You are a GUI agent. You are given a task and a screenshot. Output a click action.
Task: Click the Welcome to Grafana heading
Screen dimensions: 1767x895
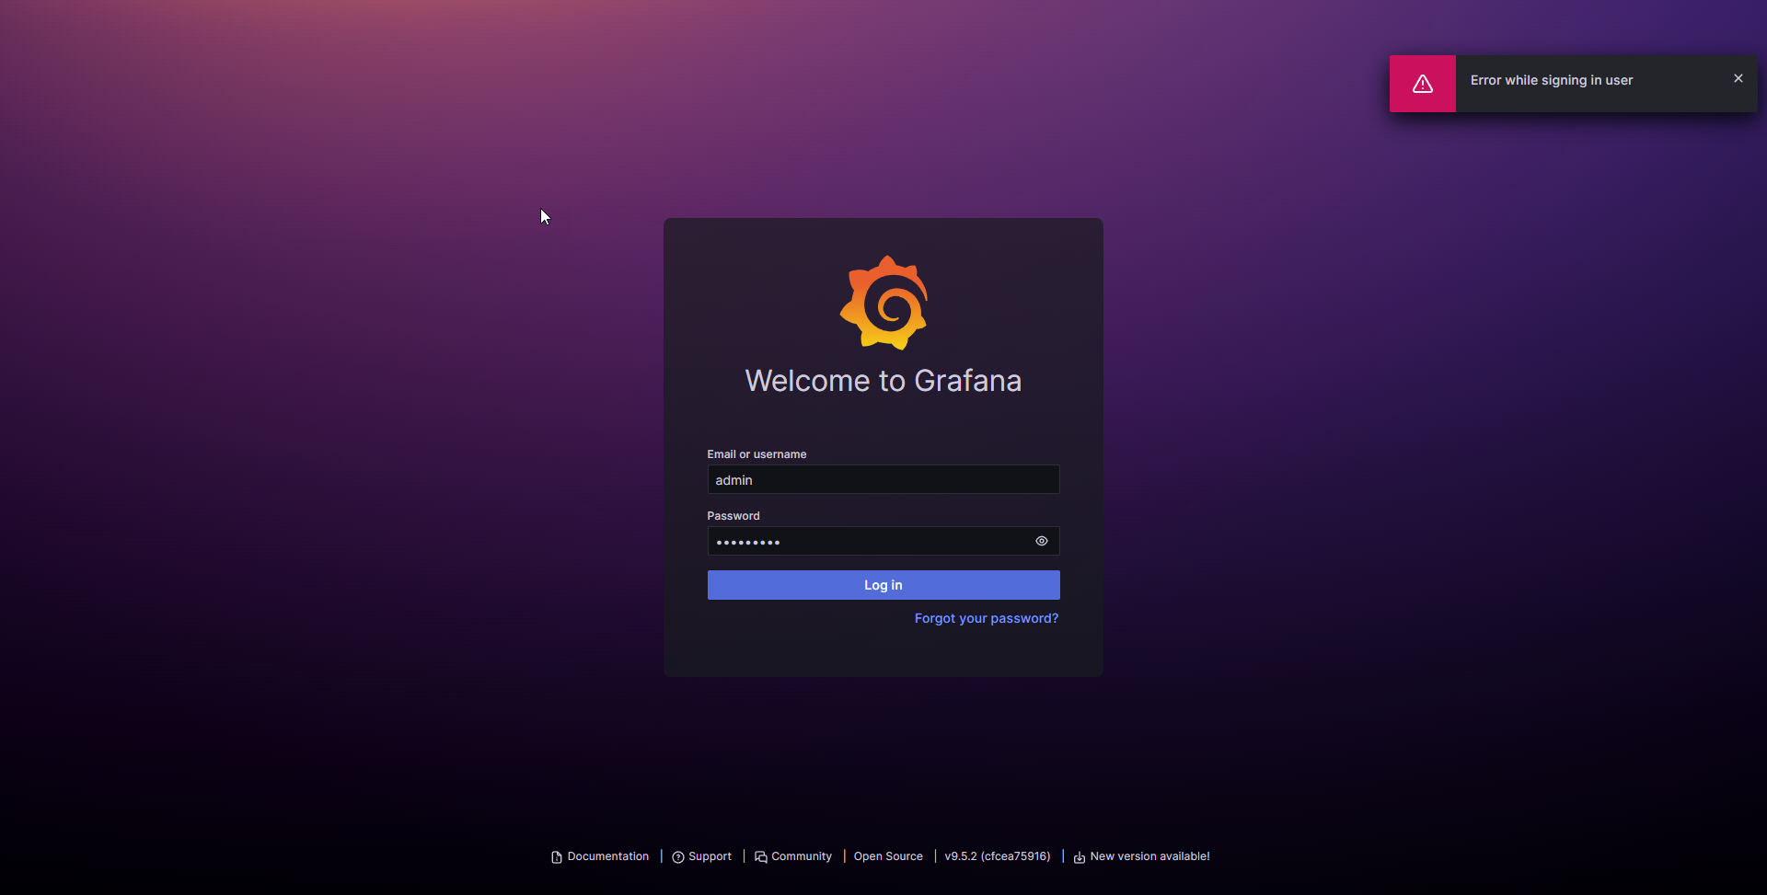click(x=883, y=381)
